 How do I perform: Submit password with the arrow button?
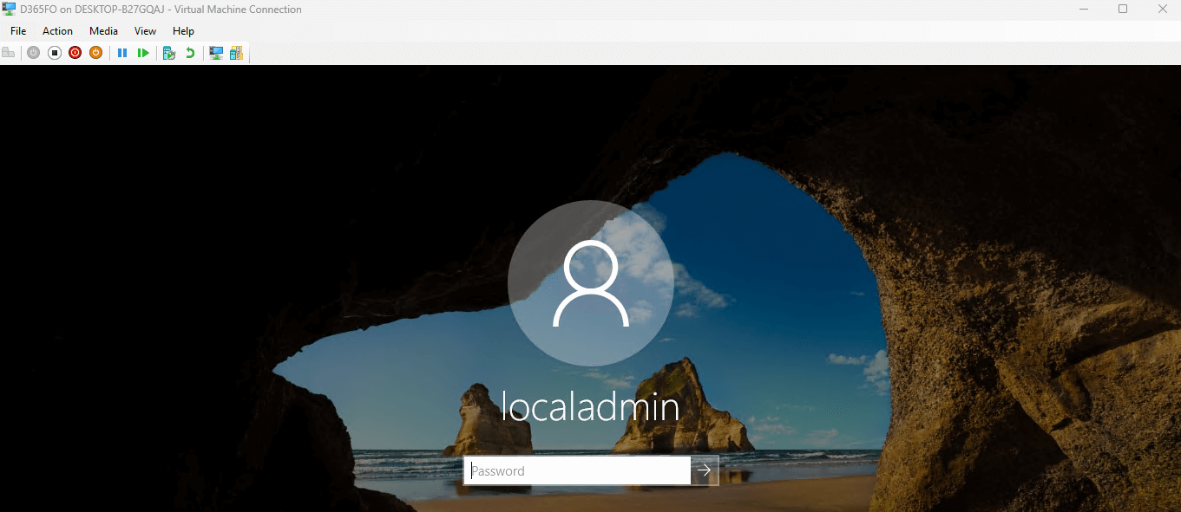pyautogui.click(x=705, y=470)
